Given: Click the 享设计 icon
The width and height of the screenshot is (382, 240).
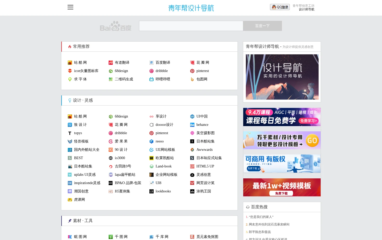Looking at the screenshot, I should 152,116.
